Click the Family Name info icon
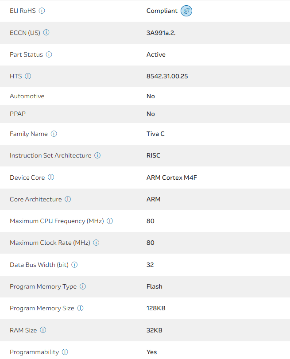Screen dimensions: 290x359 click(54, 134)
